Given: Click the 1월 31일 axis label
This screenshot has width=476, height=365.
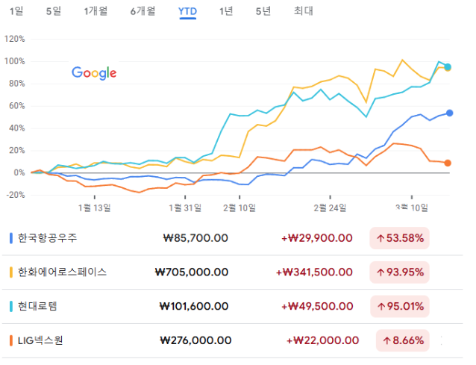Looking at the screenshot, I should (185, 208).
